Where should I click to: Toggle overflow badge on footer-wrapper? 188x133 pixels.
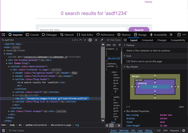pyautogui.click(x=61, y=111)
